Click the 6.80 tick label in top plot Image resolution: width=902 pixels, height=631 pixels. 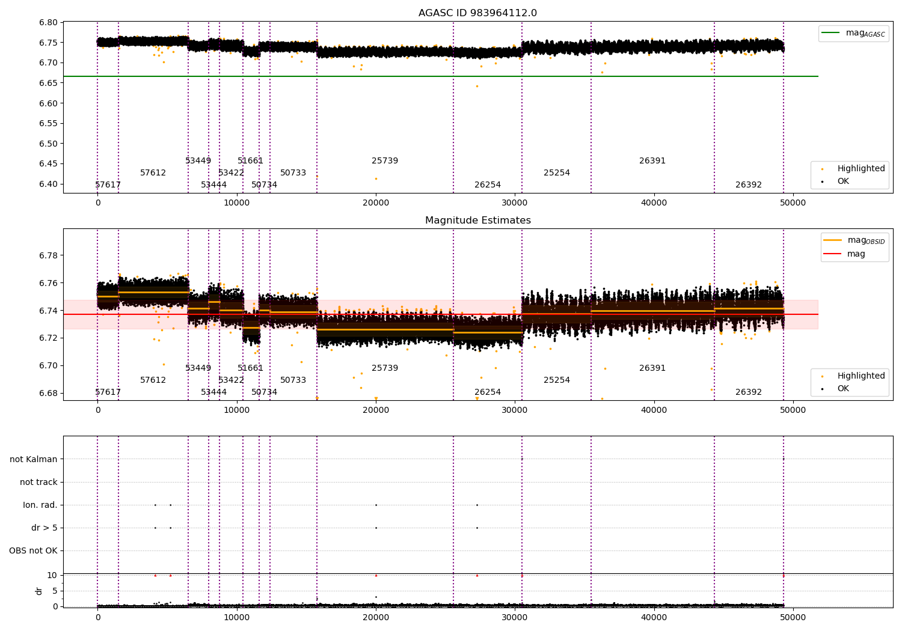click(49, 22)
